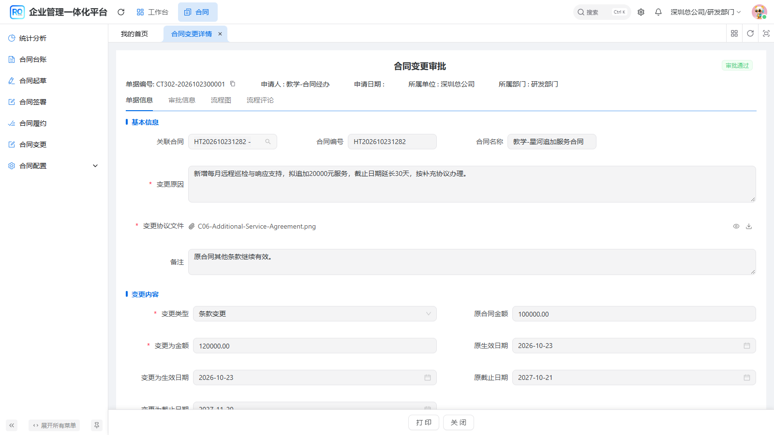Viewport: 774px width, 435px height.
Task: Preview the attached agreement file with eye icon
Action: point(736,226)
